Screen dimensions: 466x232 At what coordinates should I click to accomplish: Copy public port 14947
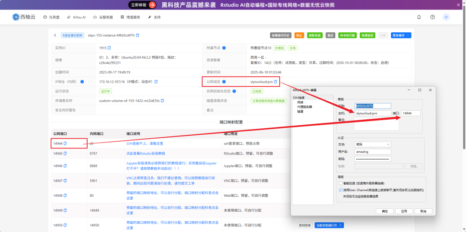pos(65,180)
